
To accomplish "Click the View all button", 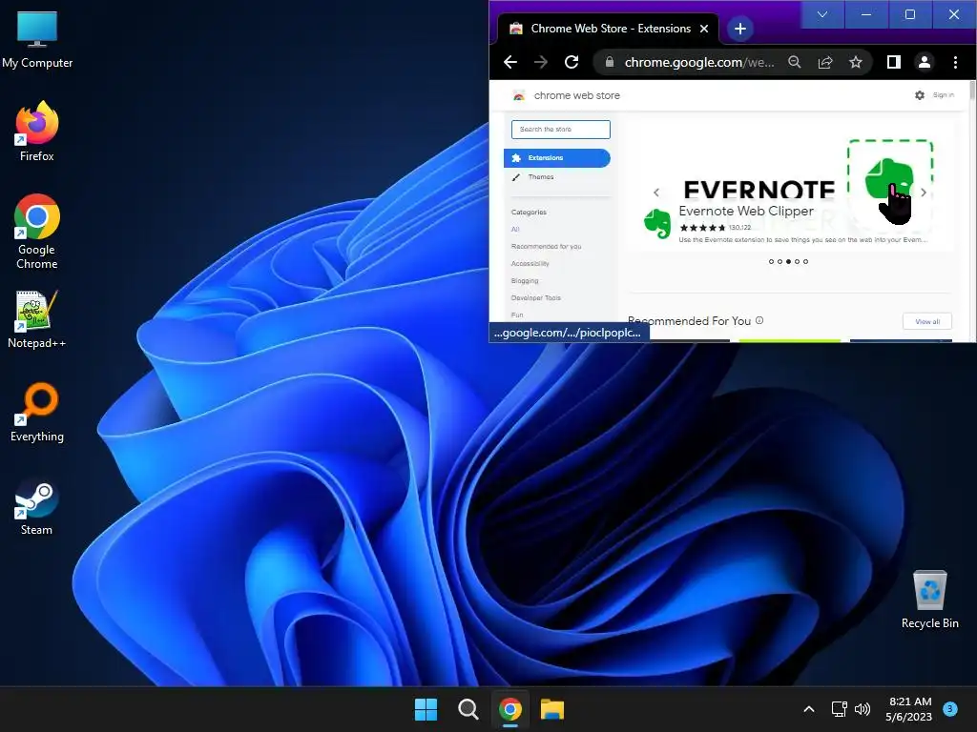I will pyautogui.click(x=927, y=321).
